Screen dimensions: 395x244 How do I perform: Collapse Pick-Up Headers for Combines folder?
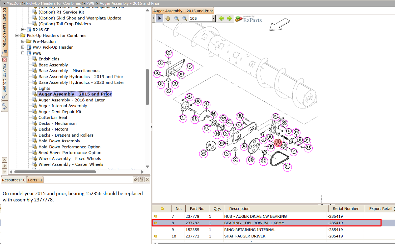click(17, 35)
